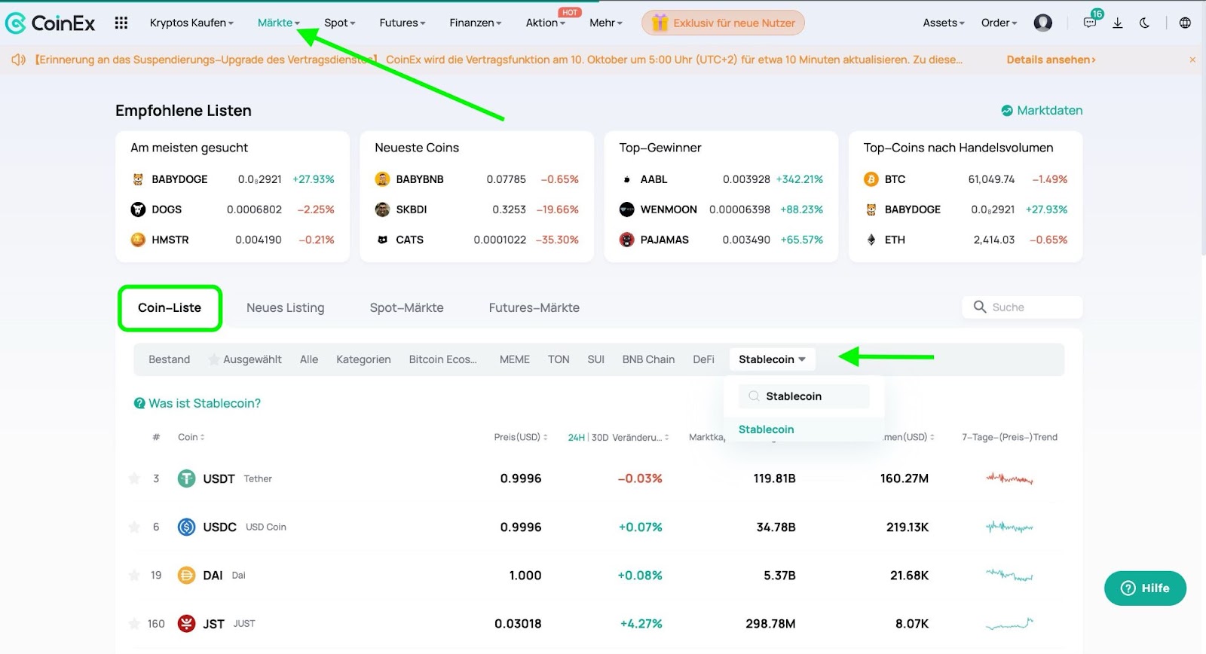Click the DOGS coin icon

tap(138, 209)
